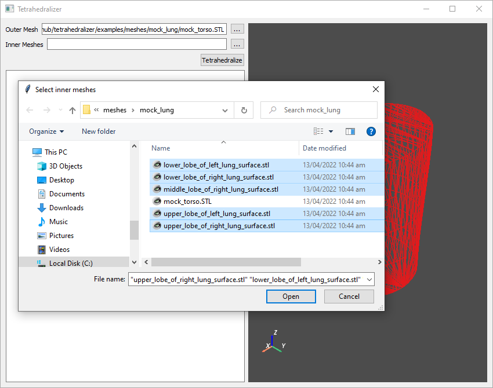This screenshot has width=493, height=388.
Task: Click the Search mock_lung field
Action: 325,110
